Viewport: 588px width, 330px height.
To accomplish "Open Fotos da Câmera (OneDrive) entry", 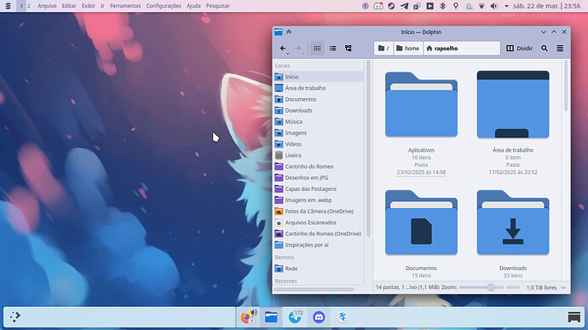I will tap(319, 211).
